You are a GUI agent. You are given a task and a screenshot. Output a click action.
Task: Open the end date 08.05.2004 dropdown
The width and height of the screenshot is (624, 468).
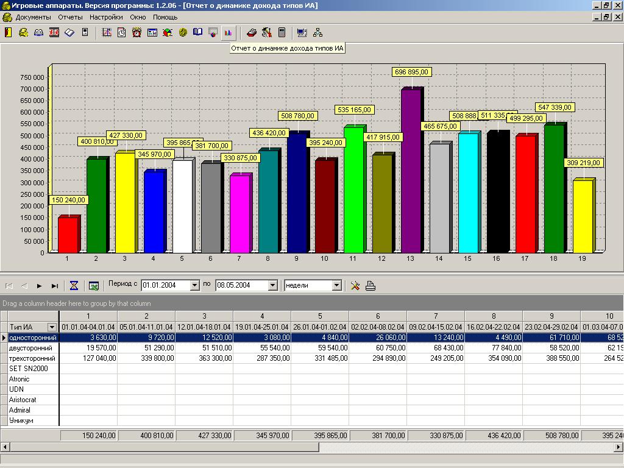272,285
